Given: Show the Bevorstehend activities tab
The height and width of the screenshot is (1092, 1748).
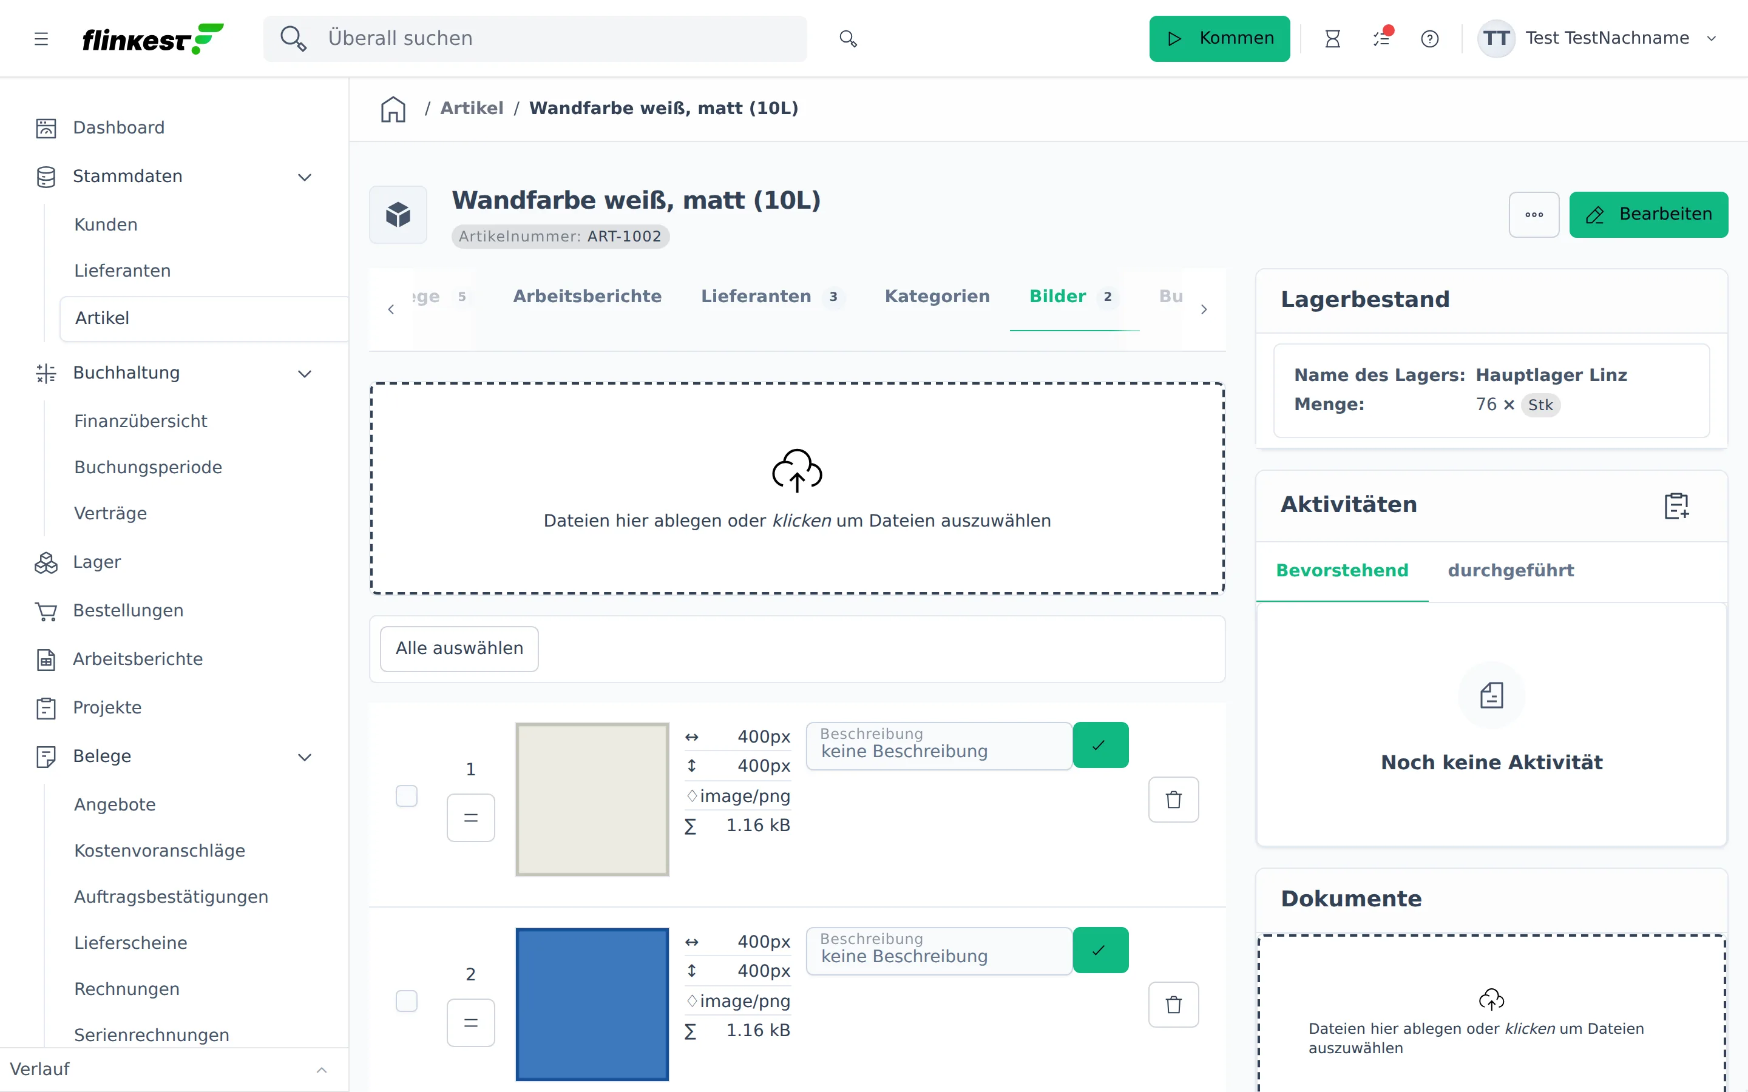Looking at the screenshot, I should [1342, 570].
